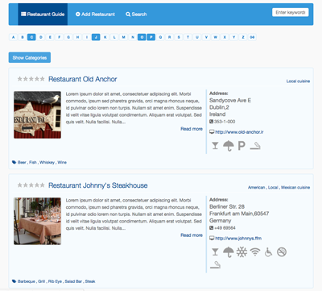Filter restaurants by letter R

pyautogui.click(x=169, y=37)
